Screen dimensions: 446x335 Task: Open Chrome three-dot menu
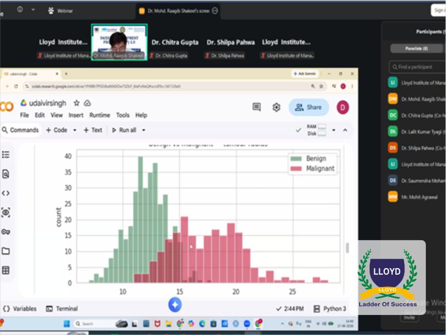(x=352, y=86)
